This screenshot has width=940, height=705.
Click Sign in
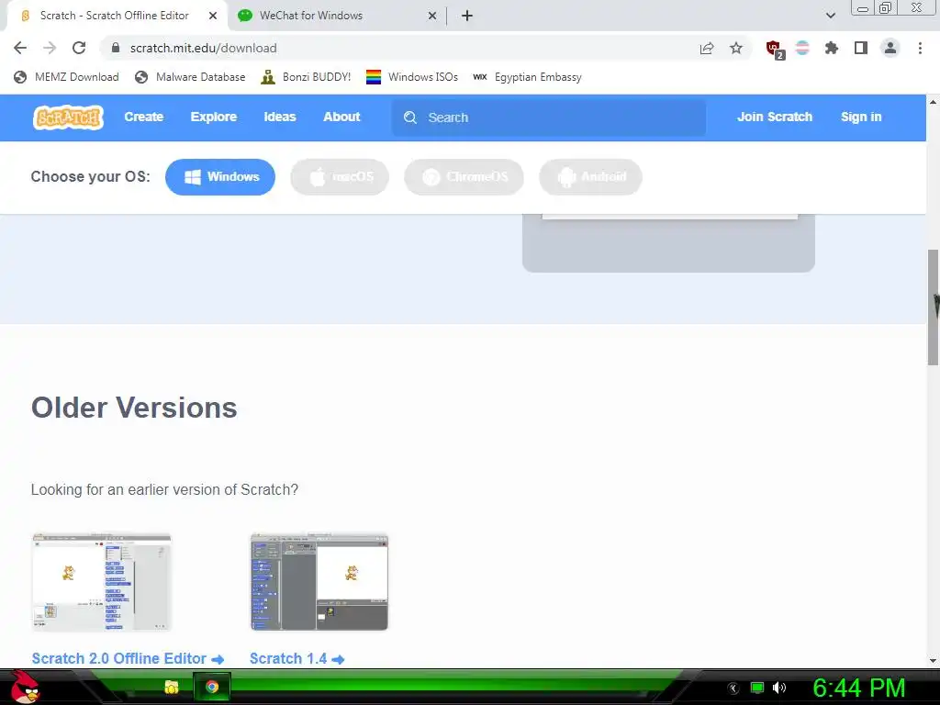click(861, 117)
